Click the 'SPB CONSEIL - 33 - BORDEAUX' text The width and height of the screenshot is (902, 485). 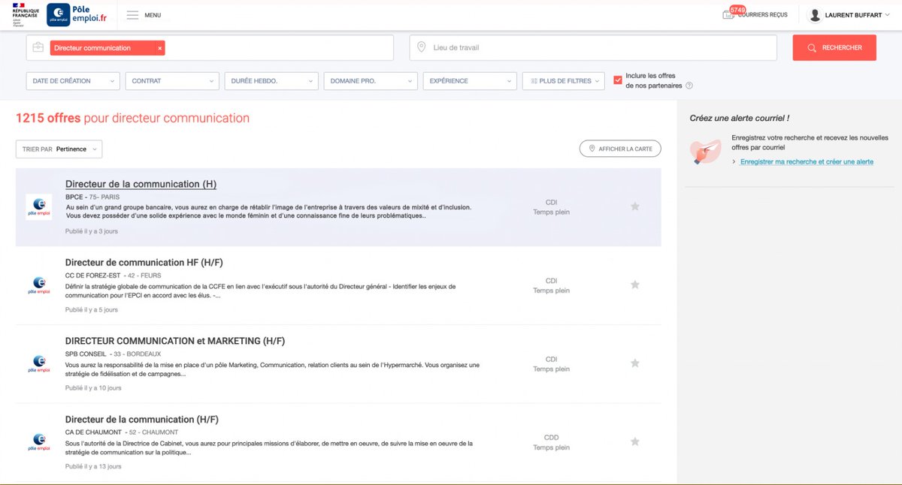click(x=113, y=354)
